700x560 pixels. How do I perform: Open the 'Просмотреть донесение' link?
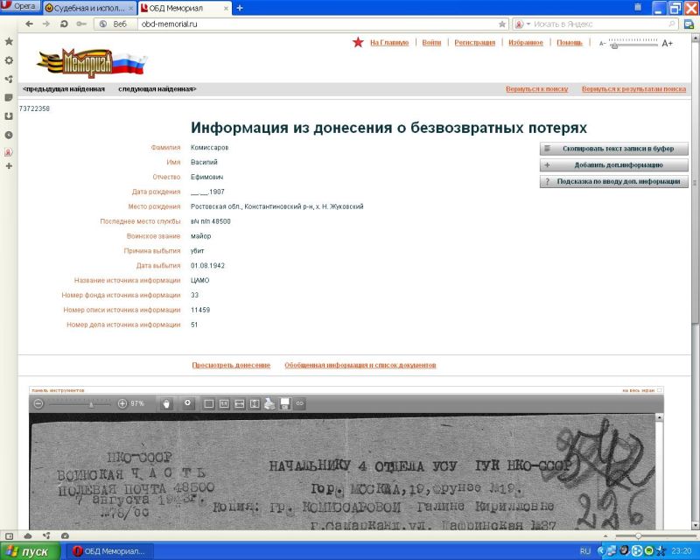[231, 365]
